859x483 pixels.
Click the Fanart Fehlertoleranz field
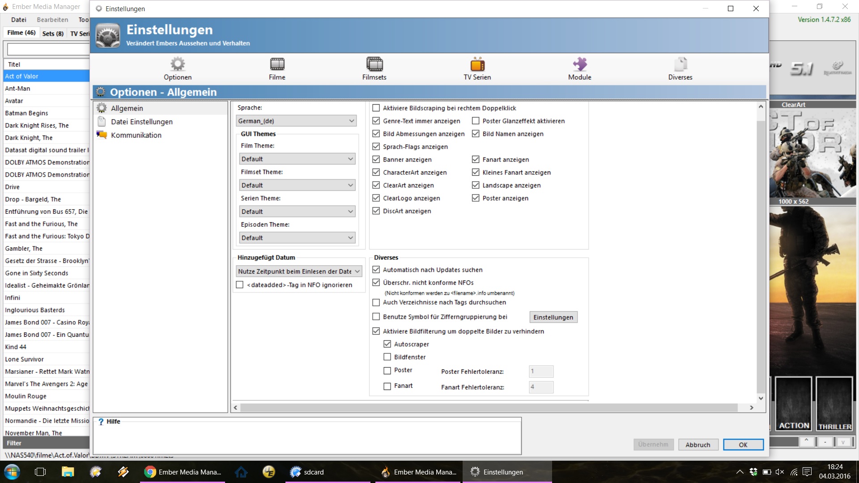(541, 387)
